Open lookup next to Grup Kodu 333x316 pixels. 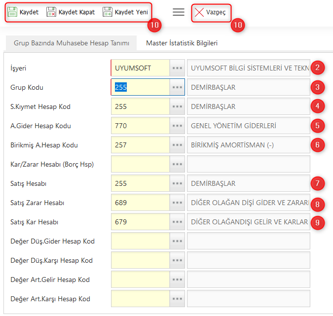177,87
